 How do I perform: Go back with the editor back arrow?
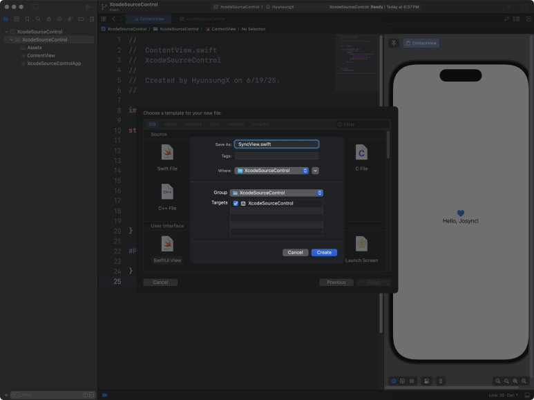[114, 19]
